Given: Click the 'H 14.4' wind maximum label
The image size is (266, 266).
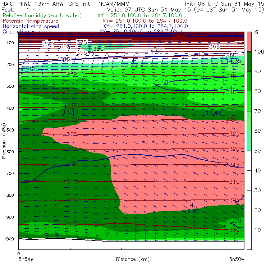Looking at the screenshot, I should point(137,63).
